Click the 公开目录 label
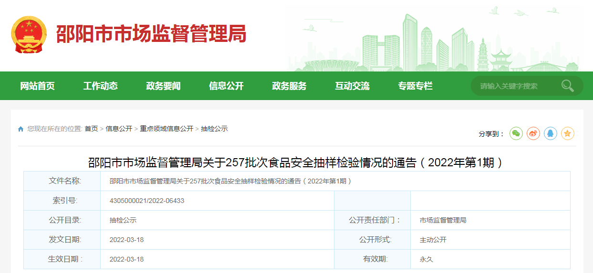Image resolution: width=593 pixels, height=273 pixels. coord(65,220)
